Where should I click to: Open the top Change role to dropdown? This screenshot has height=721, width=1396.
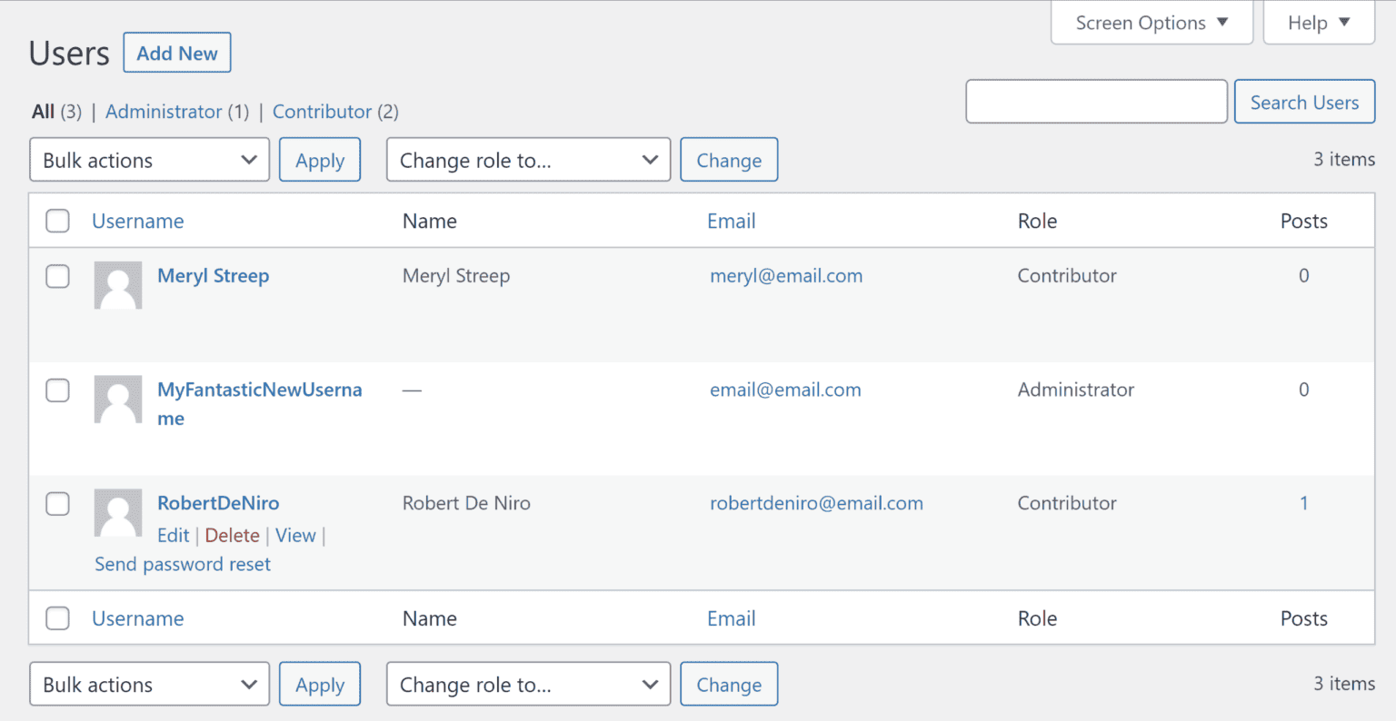528,160
